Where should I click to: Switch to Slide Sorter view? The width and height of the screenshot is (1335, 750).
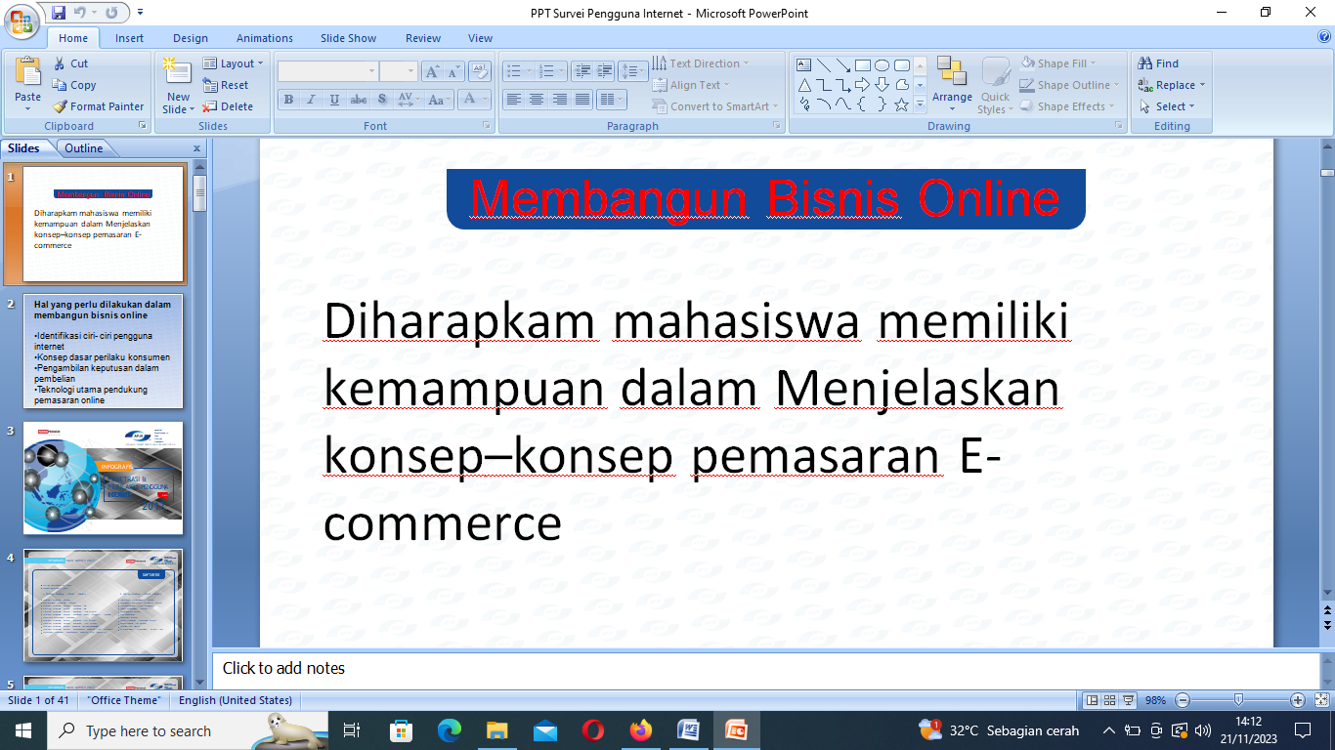click(x=1109, y=700)
